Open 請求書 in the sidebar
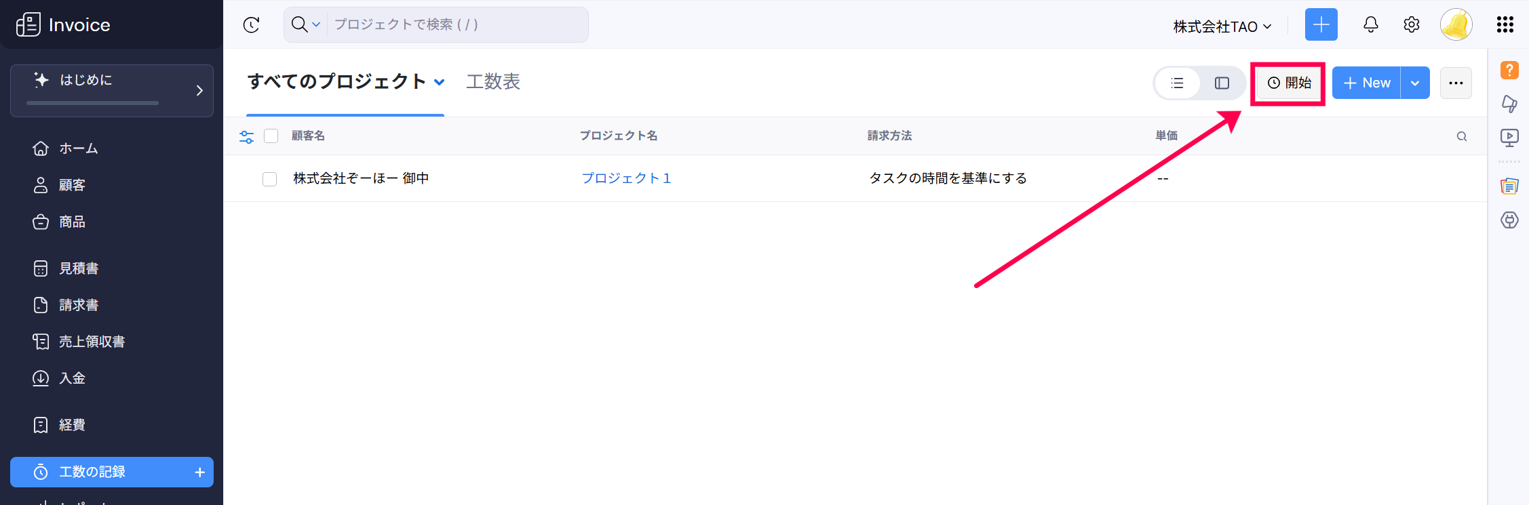Image resolution: width=1529 pixels, height=505 pixels. click(79, 305)
